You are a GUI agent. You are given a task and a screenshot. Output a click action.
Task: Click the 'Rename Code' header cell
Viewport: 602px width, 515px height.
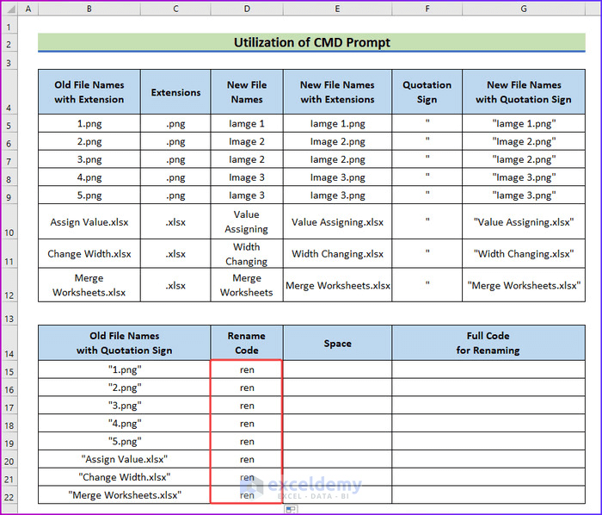point(247,343)
